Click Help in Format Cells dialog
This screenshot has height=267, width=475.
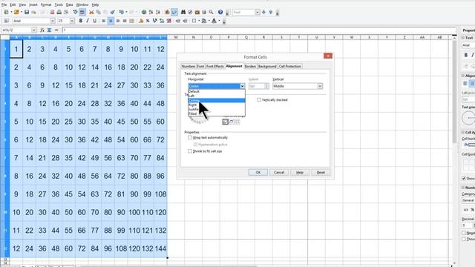click(x=300, y=172)
